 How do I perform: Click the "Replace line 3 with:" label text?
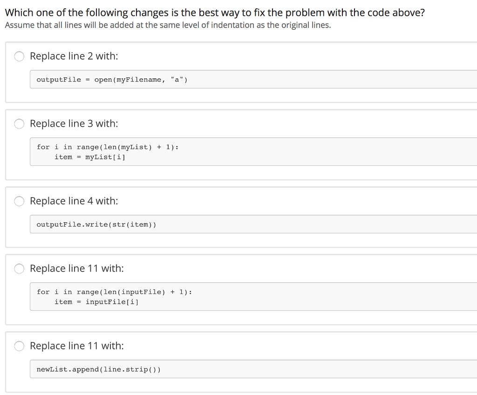click(x=74, y=124)
